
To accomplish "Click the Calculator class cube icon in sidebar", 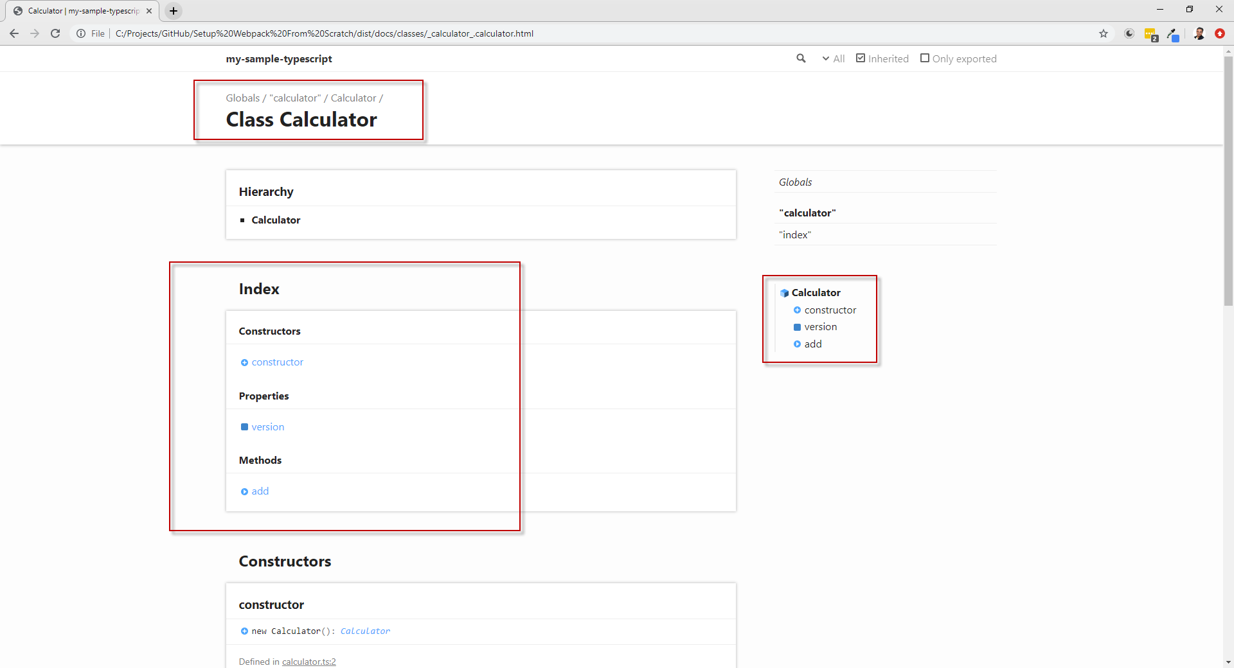I will pyautogui.click(x=784, y=293).
